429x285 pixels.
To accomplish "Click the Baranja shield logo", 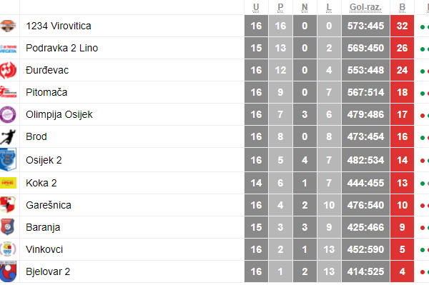I will 7,227.
